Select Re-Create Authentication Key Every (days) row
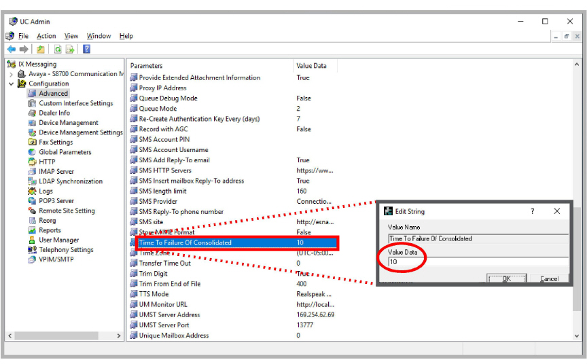Viewport: 587px width, 364px height. pos(199,119)
